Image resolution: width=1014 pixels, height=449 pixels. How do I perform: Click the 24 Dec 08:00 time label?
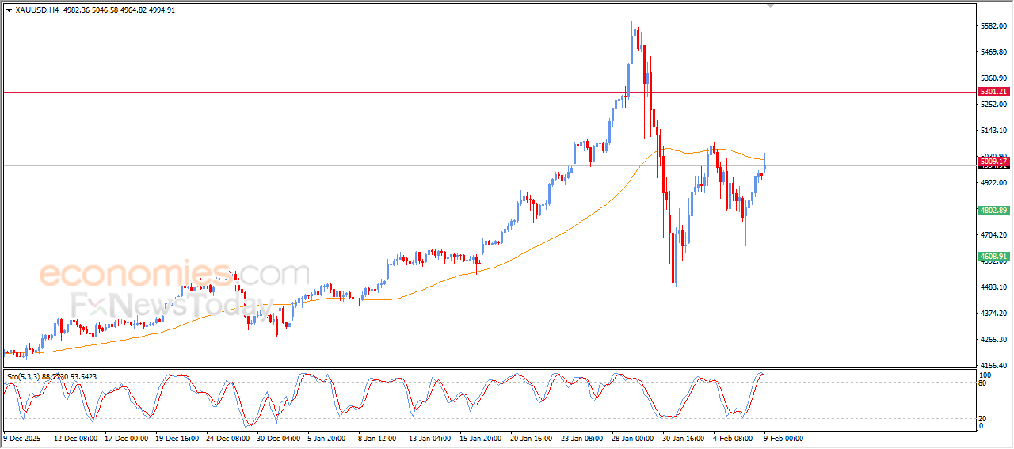(227, 438)
